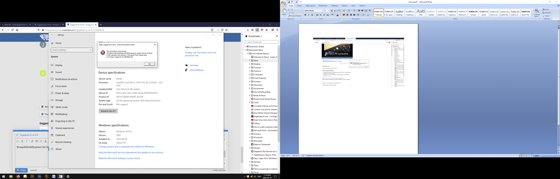Expand the Financial bookmarks folder

pos(250,68)
